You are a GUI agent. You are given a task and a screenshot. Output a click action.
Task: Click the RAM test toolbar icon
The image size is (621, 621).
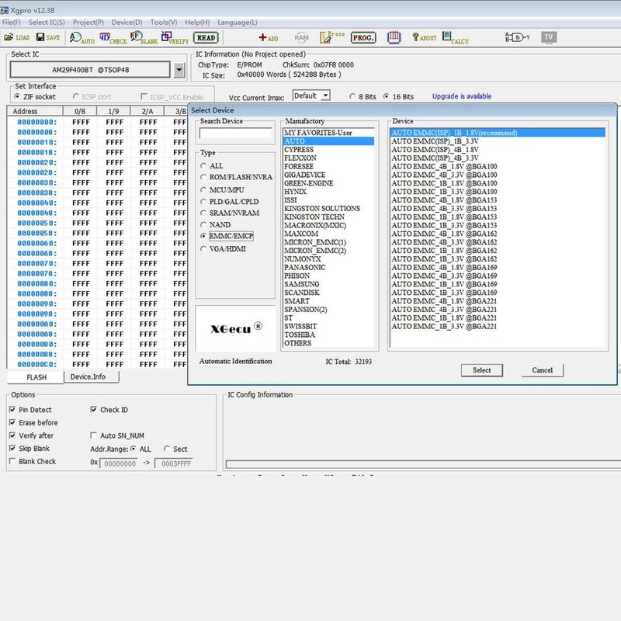(x=301, y=38)
